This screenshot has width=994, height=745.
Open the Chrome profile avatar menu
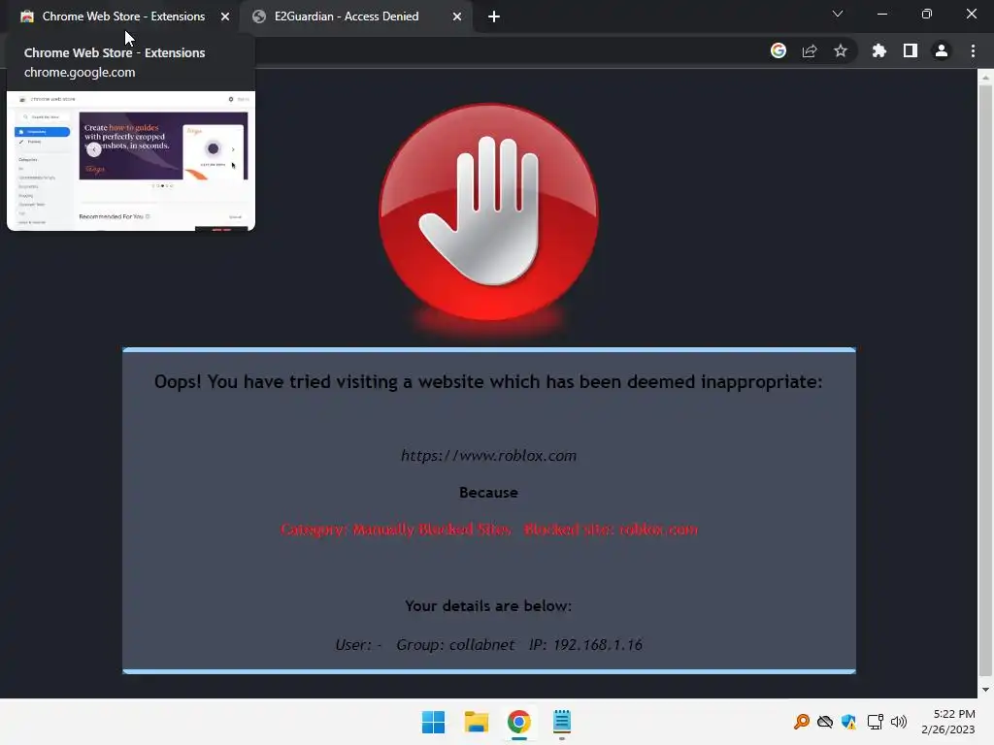pyautogui.click(x=942, y=50)
